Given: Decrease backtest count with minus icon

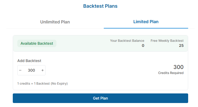Looking at the screenshot, I should (x=20, y=70).
